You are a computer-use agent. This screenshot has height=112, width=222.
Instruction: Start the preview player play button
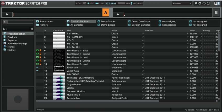click(5, 22)
